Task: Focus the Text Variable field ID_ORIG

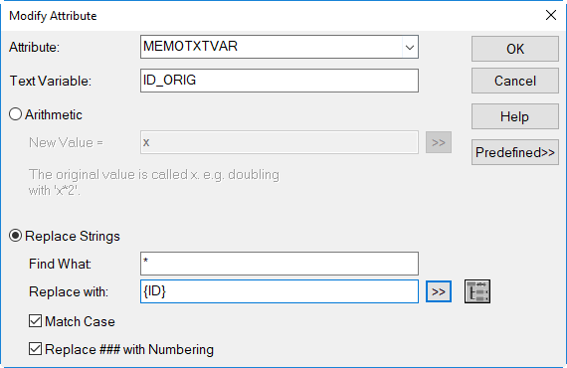Action: point(280,81)
